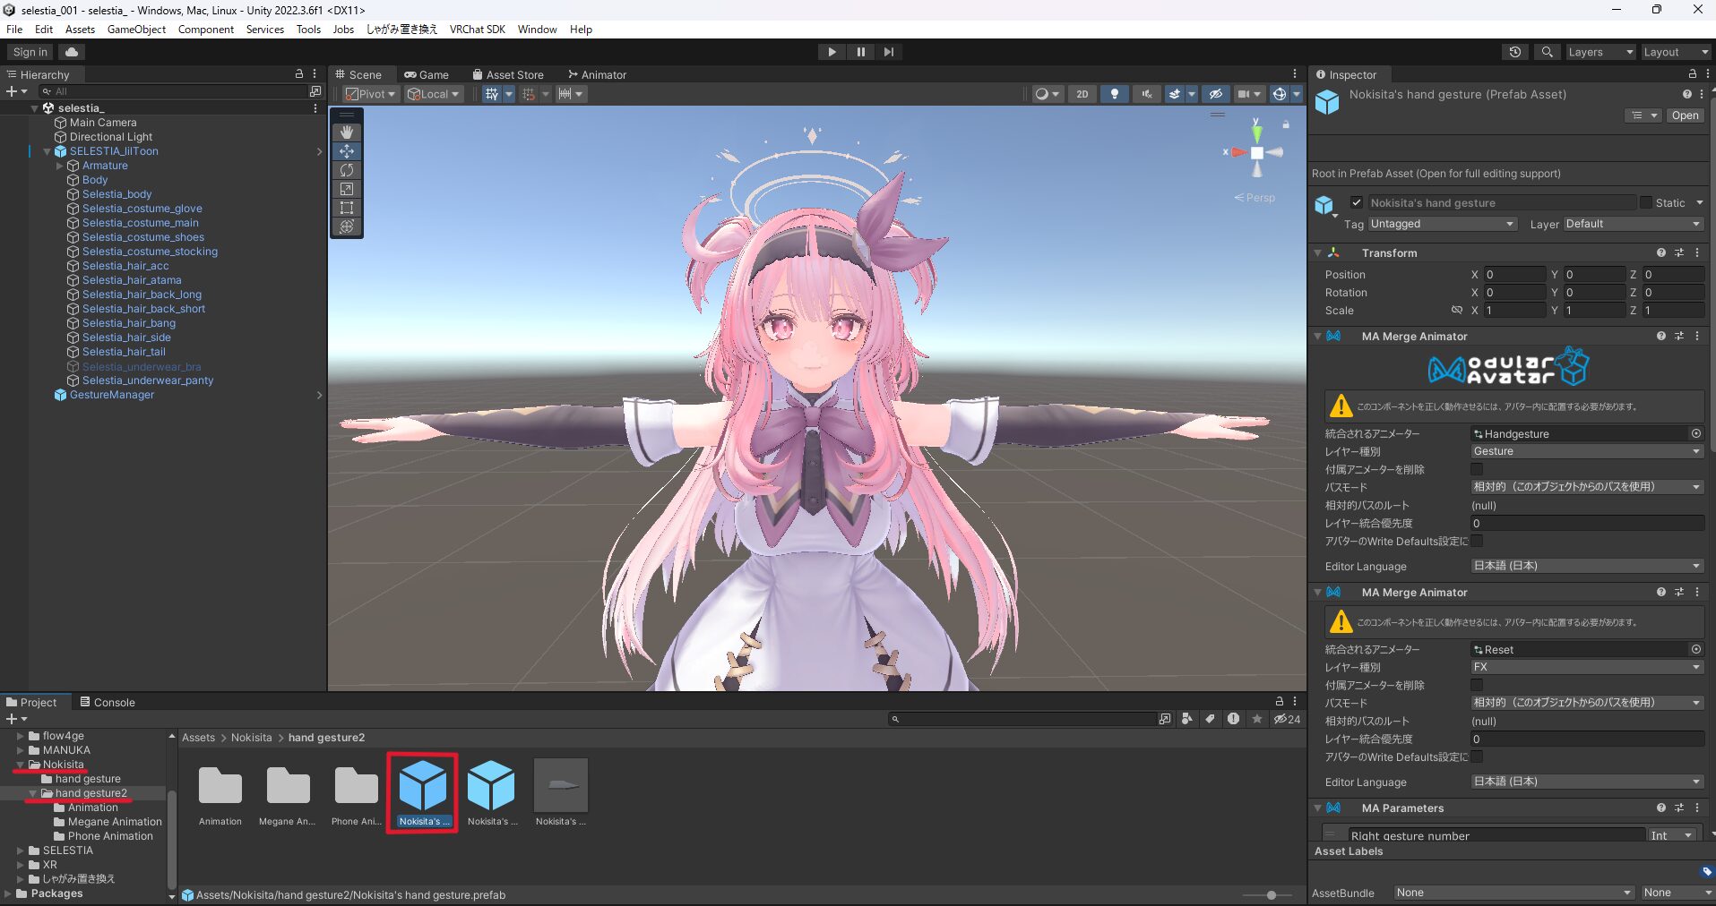Image resolution: width=1716 pixels, height=906 pixels.
Task: Select the Move tool in the Scene toolbar
Action: click(347, 151)
